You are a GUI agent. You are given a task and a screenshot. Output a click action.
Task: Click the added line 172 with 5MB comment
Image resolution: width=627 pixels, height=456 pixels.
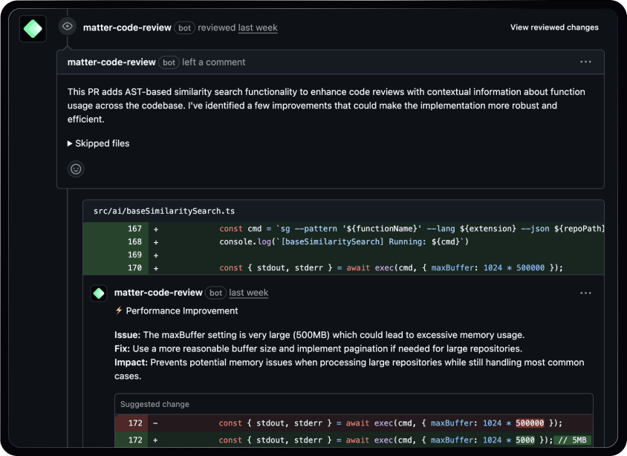point(354,440)
